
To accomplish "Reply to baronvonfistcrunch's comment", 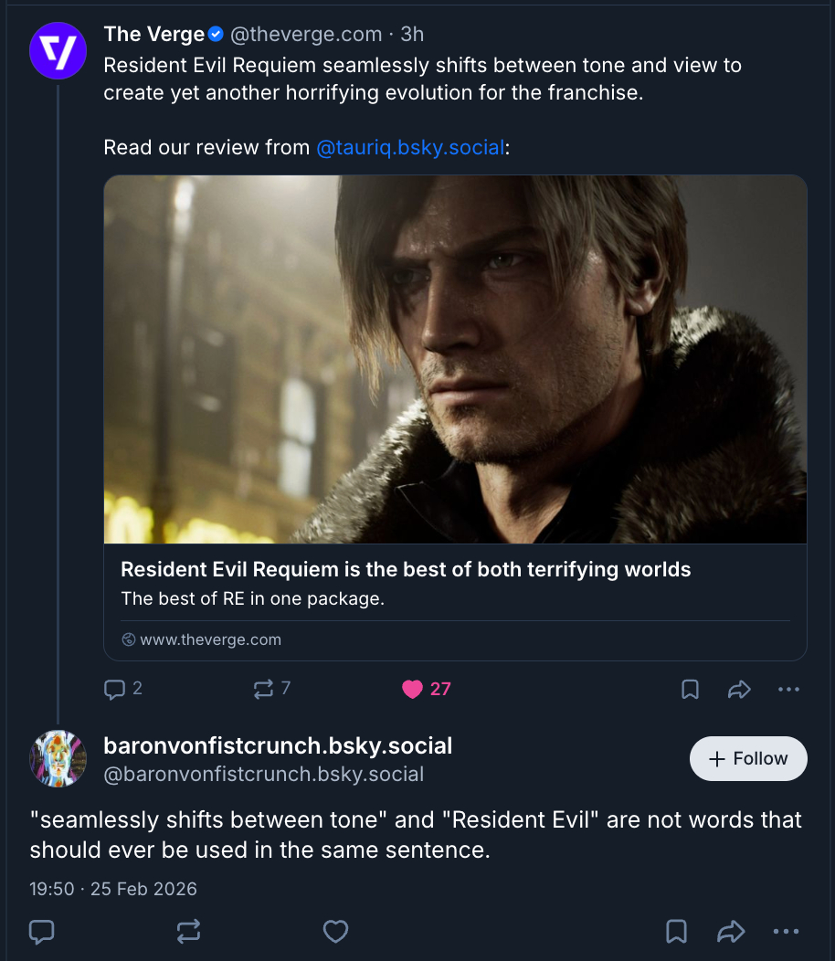I will pyautogui.click(x=42, y=931).
